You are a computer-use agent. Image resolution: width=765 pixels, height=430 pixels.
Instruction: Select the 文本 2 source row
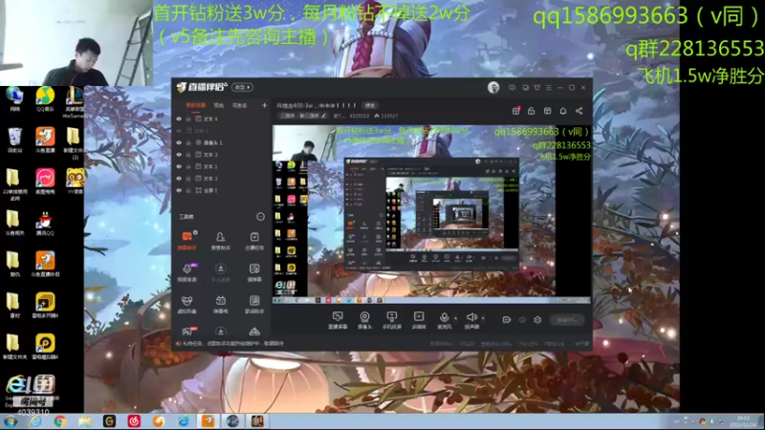click(x=222, y=179)
